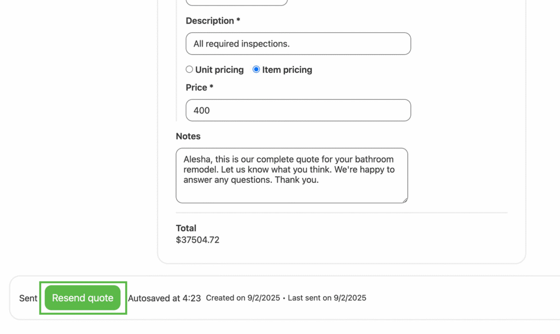Click the divider line above Total
This screenshot has height=334, width=560.
[341, 212]
